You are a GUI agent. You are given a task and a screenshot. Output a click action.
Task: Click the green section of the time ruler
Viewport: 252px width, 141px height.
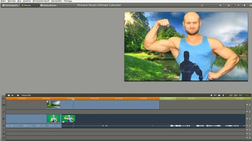205,99
